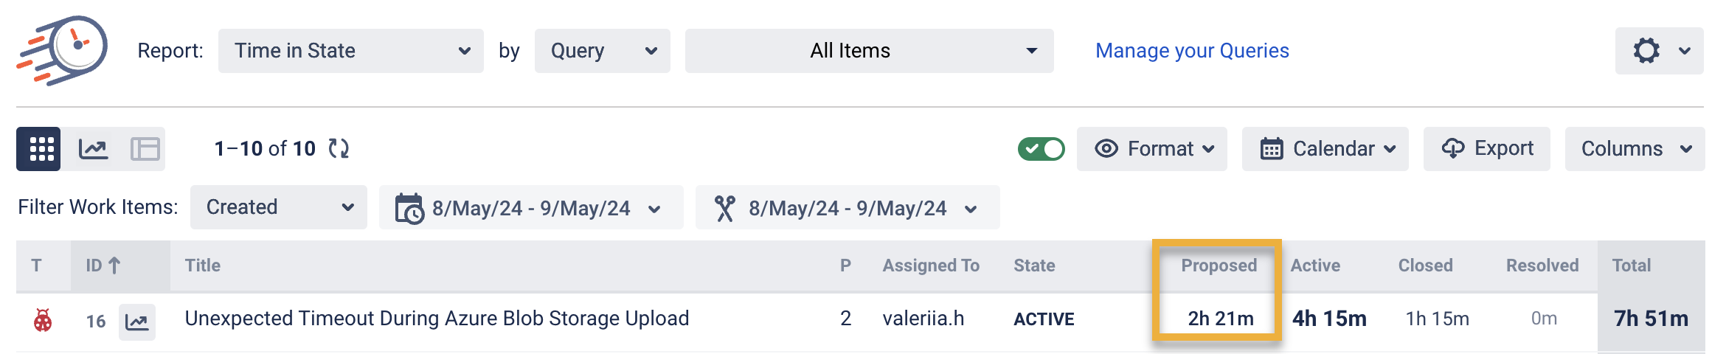Image resolution: width=1726 pixels, height=354 pixels.
Task: Expand the All Items query selector
Action: coord(869,51)
